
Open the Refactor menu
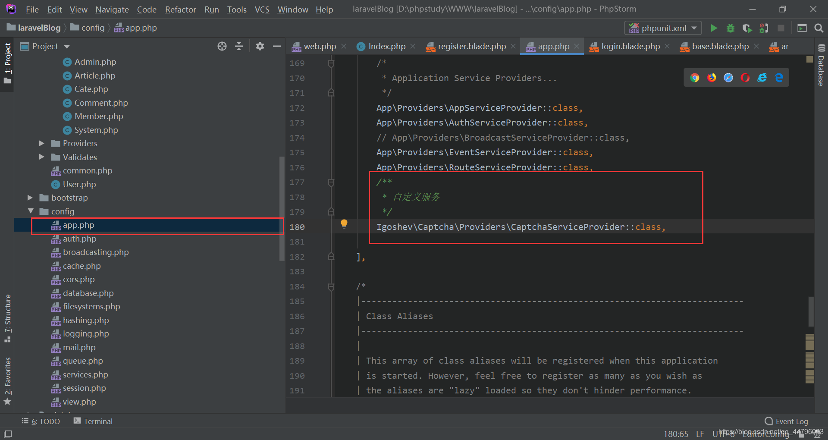coord(180,9)
